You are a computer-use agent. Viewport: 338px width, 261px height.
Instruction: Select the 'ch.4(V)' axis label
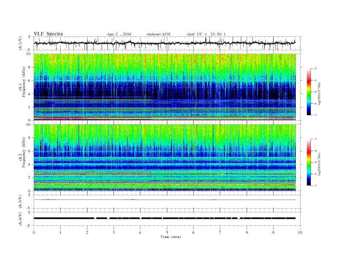pyautogui.click(x=20, y=219)
